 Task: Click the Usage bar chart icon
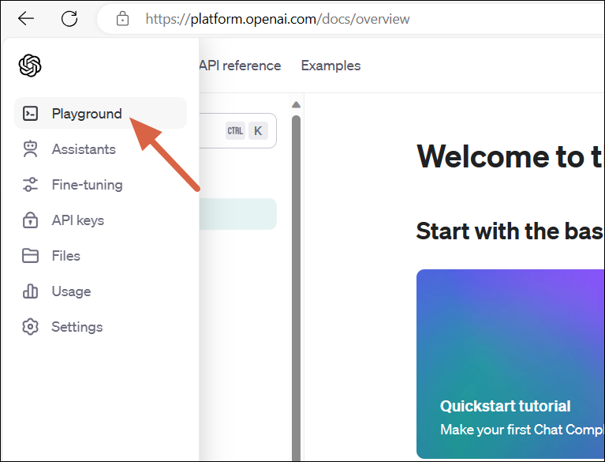[30, 291]
